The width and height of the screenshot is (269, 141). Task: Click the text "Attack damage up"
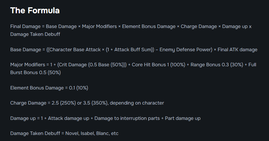(x=69, y=118)
